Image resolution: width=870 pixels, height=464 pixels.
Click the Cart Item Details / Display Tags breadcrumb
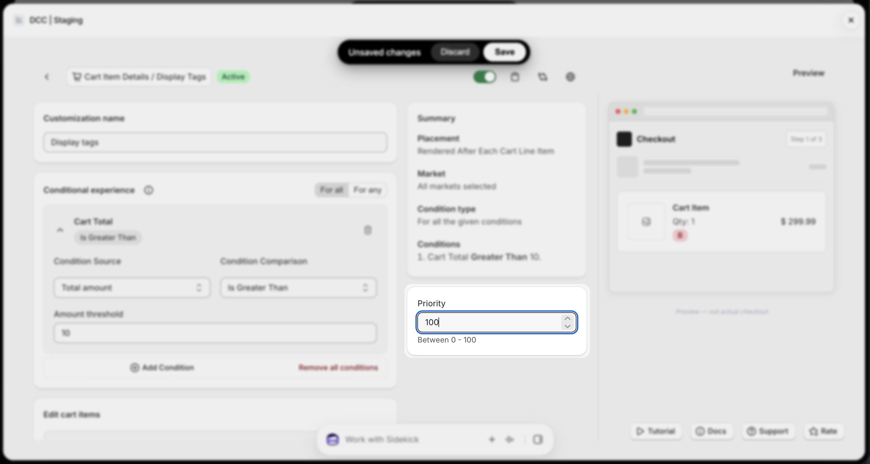[139, 77]
